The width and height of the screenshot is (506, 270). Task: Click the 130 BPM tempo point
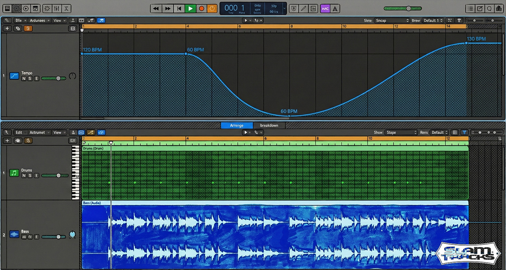tap(467, 43)
